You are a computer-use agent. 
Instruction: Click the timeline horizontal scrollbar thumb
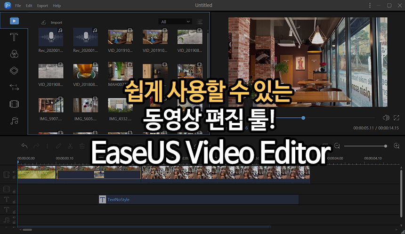tap(27, 230)
